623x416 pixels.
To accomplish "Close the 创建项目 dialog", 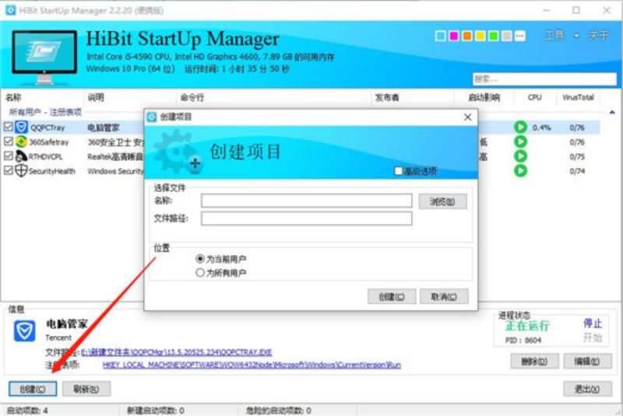I will point(468,117).
